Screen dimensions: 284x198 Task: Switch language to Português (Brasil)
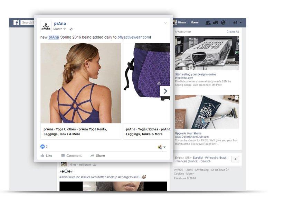click(216, 158)
